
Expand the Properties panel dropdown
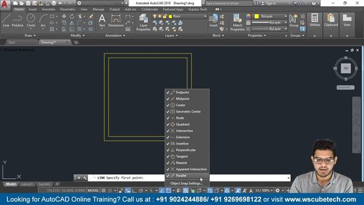click(x=257, y=35)
